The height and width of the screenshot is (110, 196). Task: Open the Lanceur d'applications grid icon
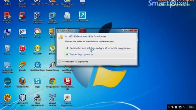pyautogui.click(x=67, y=100)
